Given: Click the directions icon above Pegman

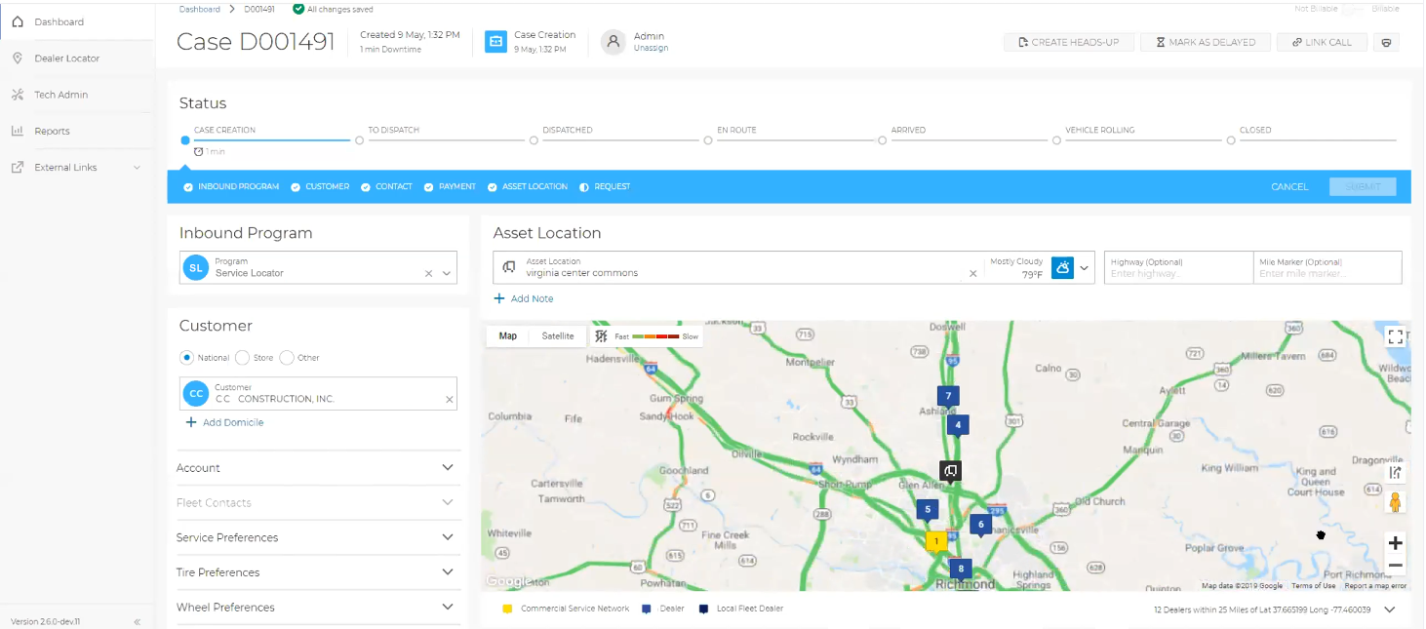Looking at the screenshot, I should coord(1395,473).
